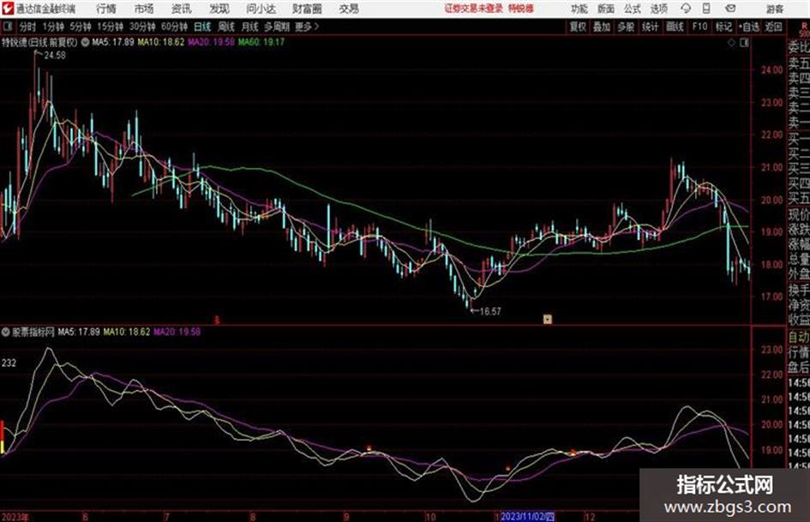Viewport: 810px width, 522px height.
Task: Select the 周线 weekly tab
Action: click(x=225, y=27)
